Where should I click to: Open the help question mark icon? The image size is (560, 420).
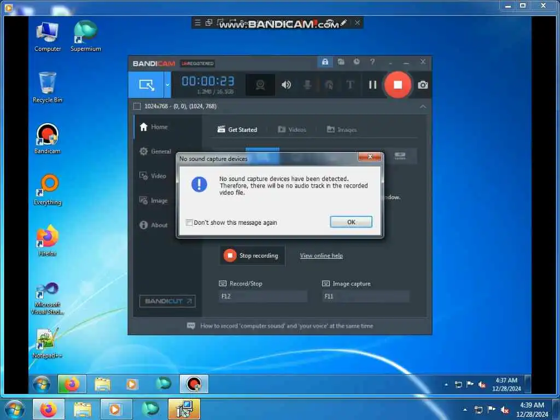coord(372,62)
